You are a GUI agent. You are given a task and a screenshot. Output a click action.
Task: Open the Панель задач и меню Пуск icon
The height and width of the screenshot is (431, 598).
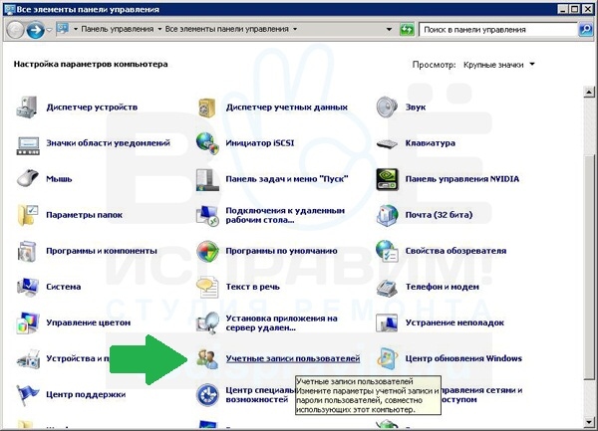tap(207, 180)
